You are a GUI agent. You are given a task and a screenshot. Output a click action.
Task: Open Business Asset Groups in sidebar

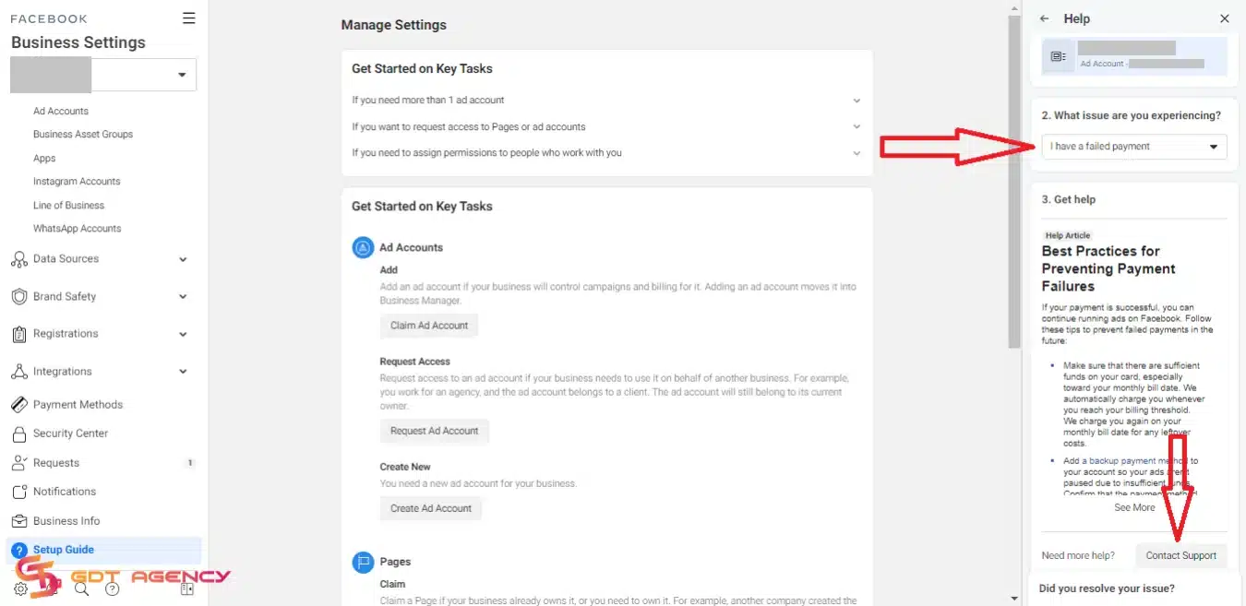83,135
